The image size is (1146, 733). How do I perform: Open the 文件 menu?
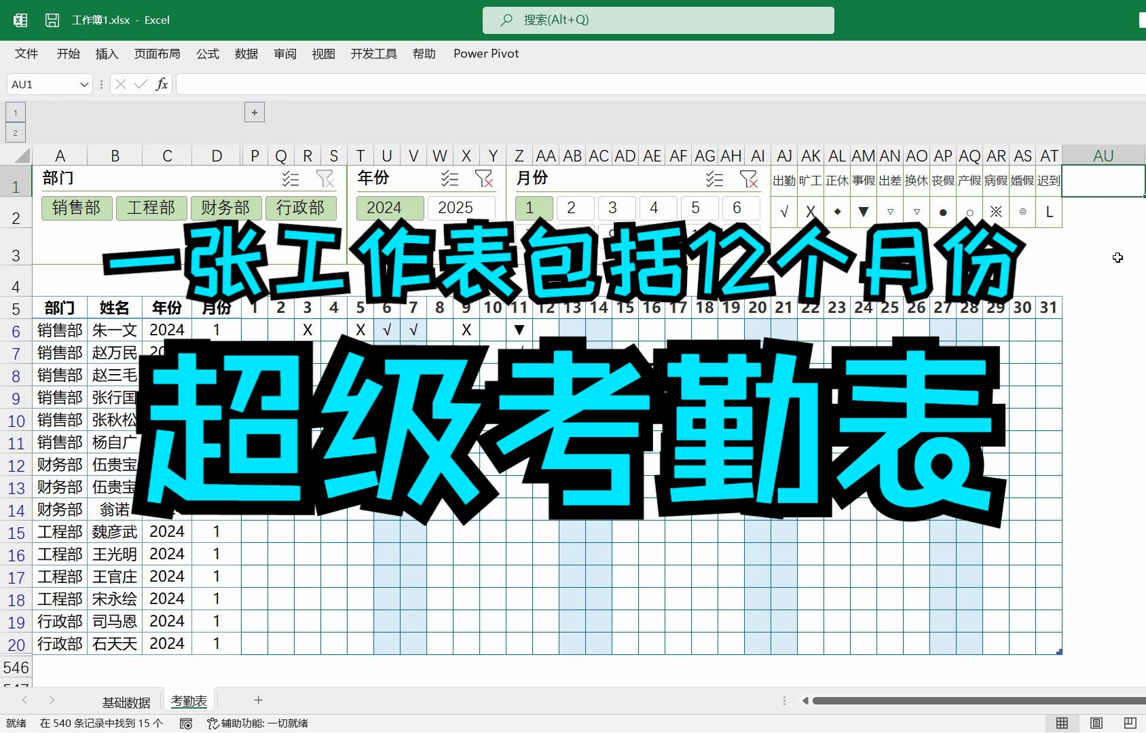(x=26, y=54)
